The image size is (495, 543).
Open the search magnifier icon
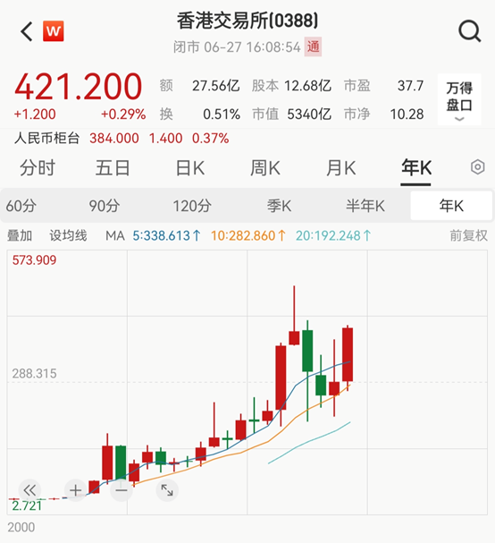[469, 31]
